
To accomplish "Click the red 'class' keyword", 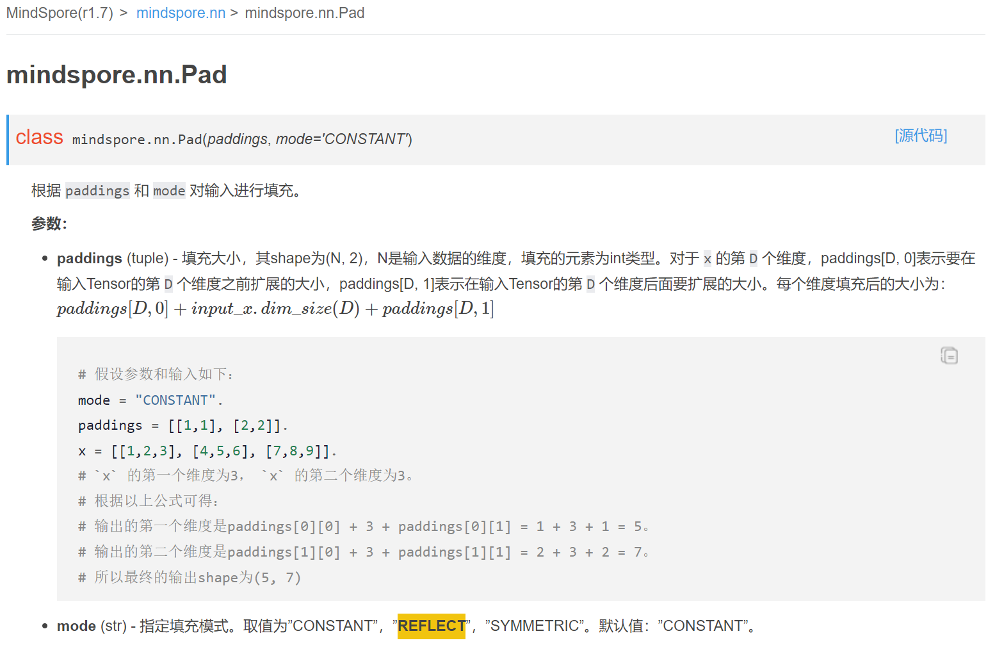I will click(x=39, y=137).
